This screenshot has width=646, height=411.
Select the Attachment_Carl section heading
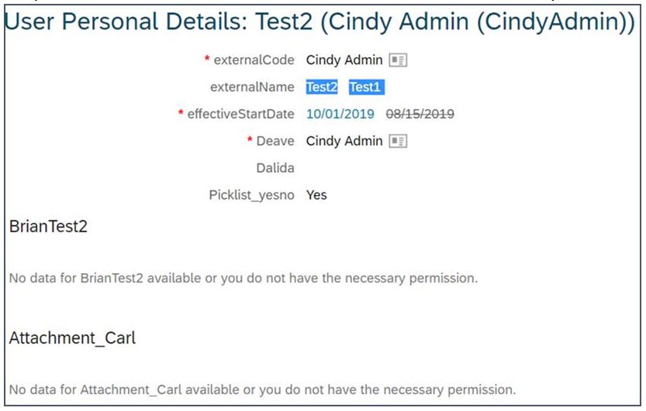[72, 337]
